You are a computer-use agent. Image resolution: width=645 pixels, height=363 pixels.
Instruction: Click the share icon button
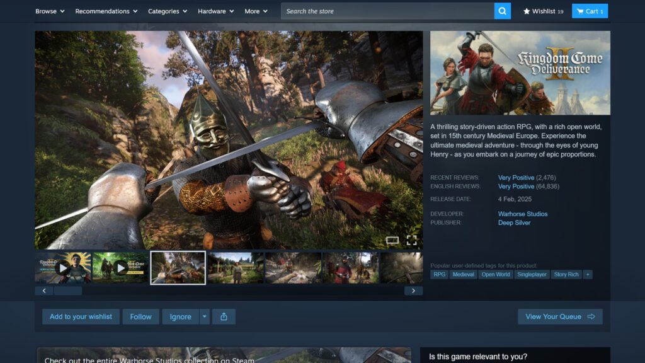click(x=224, y=316)
